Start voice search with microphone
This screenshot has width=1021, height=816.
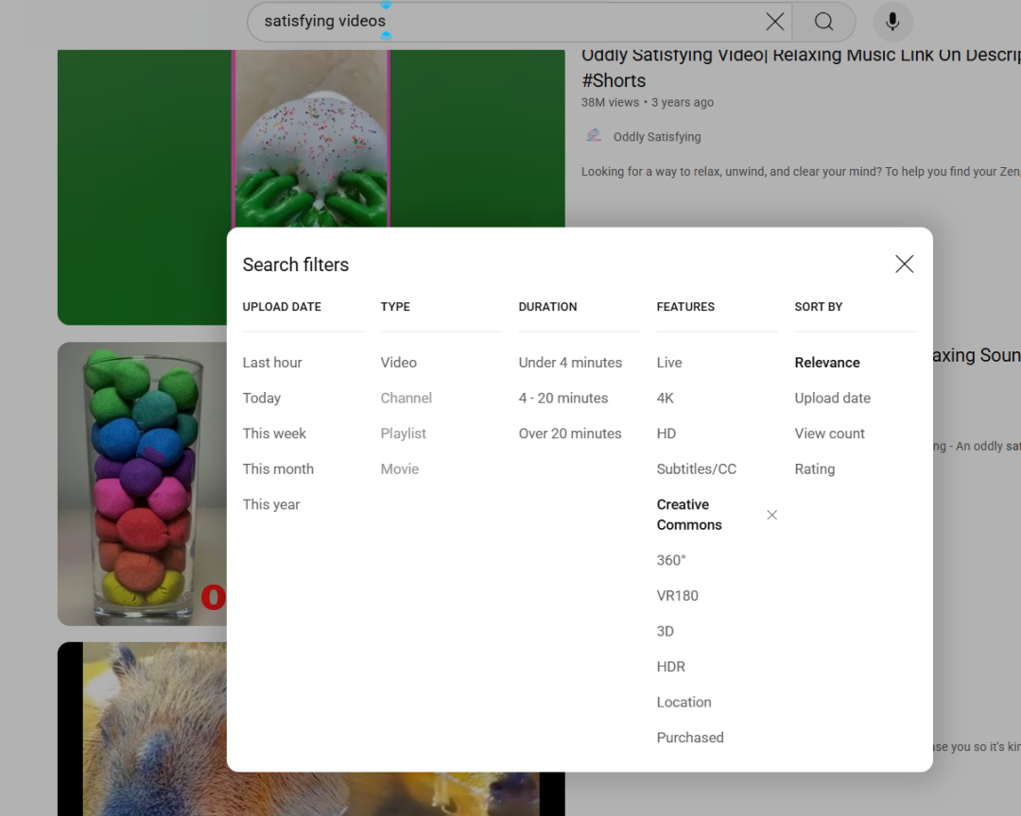click(891, 22)
